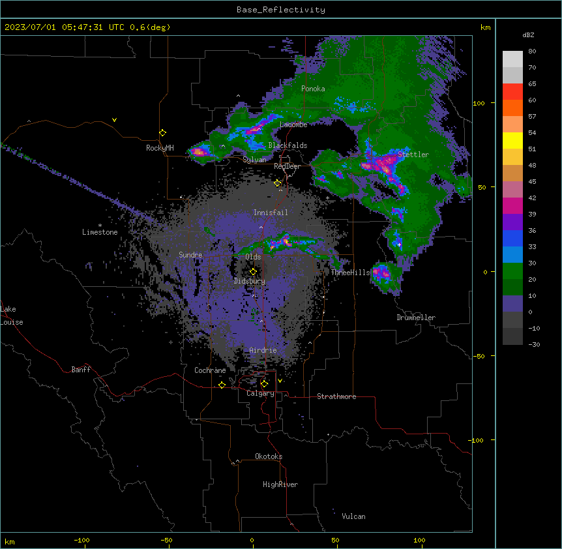This screenshot has width=562, height=549.
Task: Click the yellow v marker northwest of RockyMH
Action: (114, 120)
